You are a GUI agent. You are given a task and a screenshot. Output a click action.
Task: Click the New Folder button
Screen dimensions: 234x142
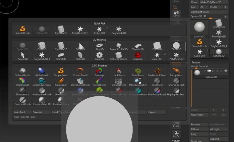click(199, 115)
